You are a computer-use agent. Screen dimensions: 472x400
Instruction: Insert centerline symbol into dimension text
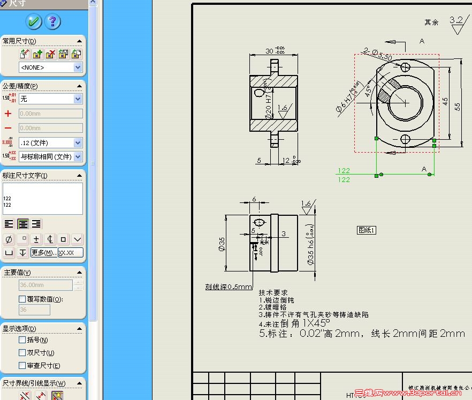coord(50,239)
